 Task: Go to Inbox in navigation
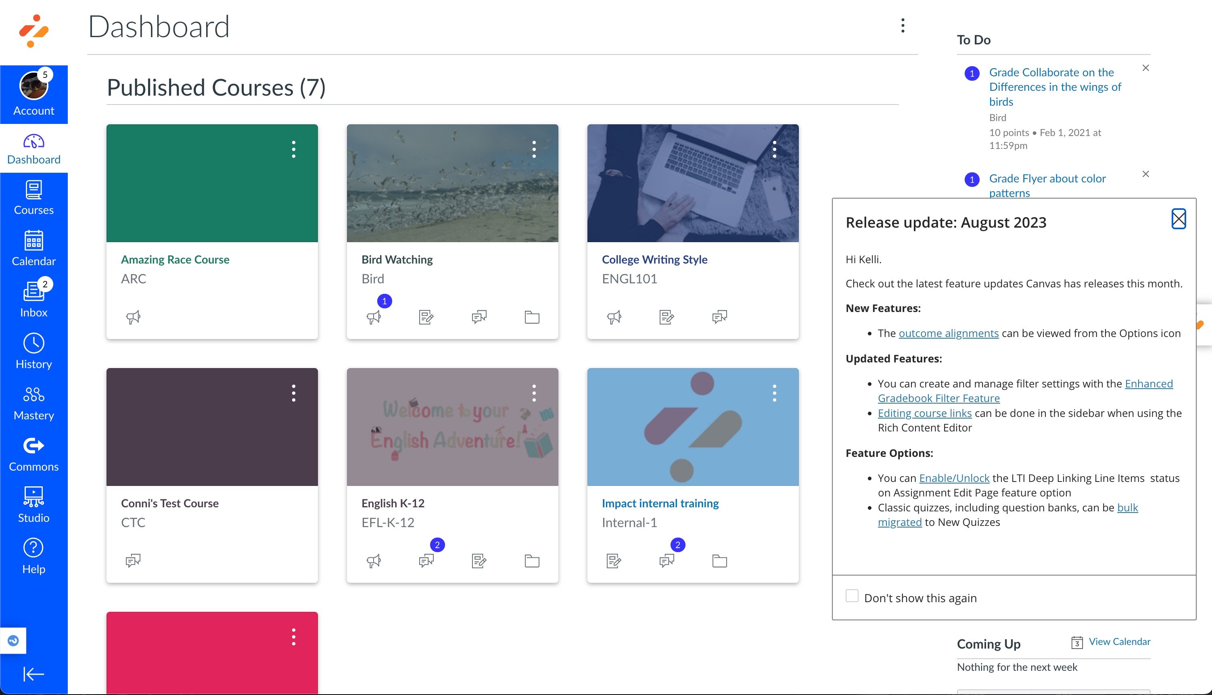click(x=33, y=298)
